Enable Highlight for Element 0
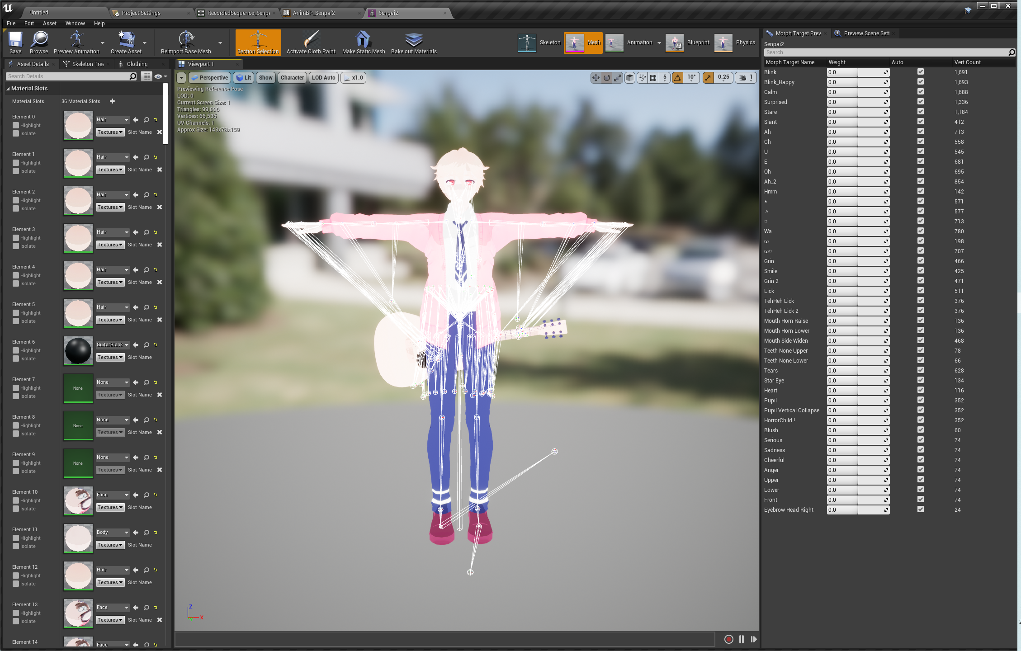 (16, 125)
